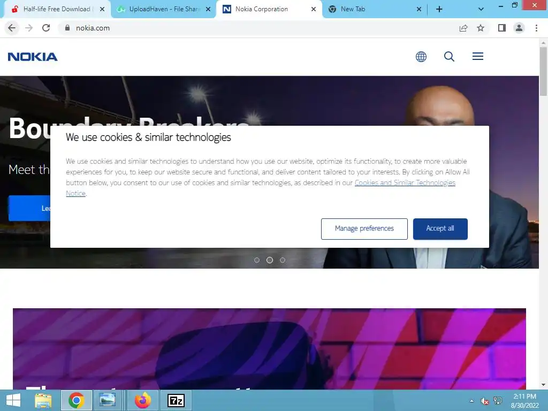Screen dimensions: 548x411
Task: View site padlock security info
Action: pos(67,28)
